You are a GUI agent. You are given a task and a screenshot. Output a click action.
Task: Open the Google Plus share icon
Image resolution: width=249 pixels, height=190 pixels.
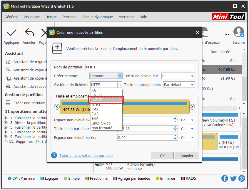[242, 179]
